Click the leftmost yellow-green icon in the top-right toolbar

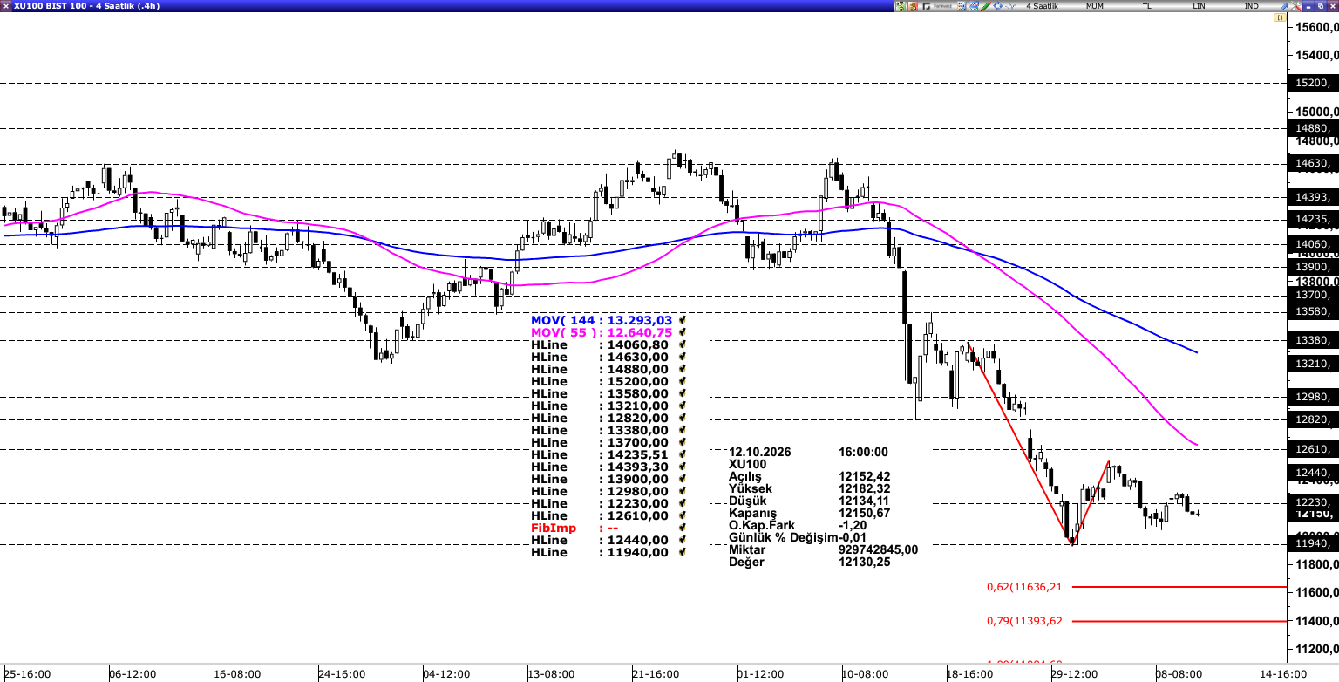coord(901,6)
